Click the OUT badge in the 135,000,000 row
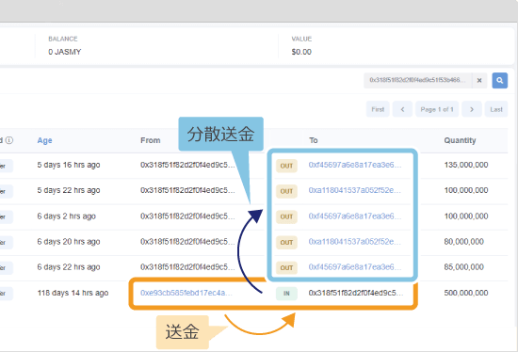This screenshot has width=518, height=352. 286,166
